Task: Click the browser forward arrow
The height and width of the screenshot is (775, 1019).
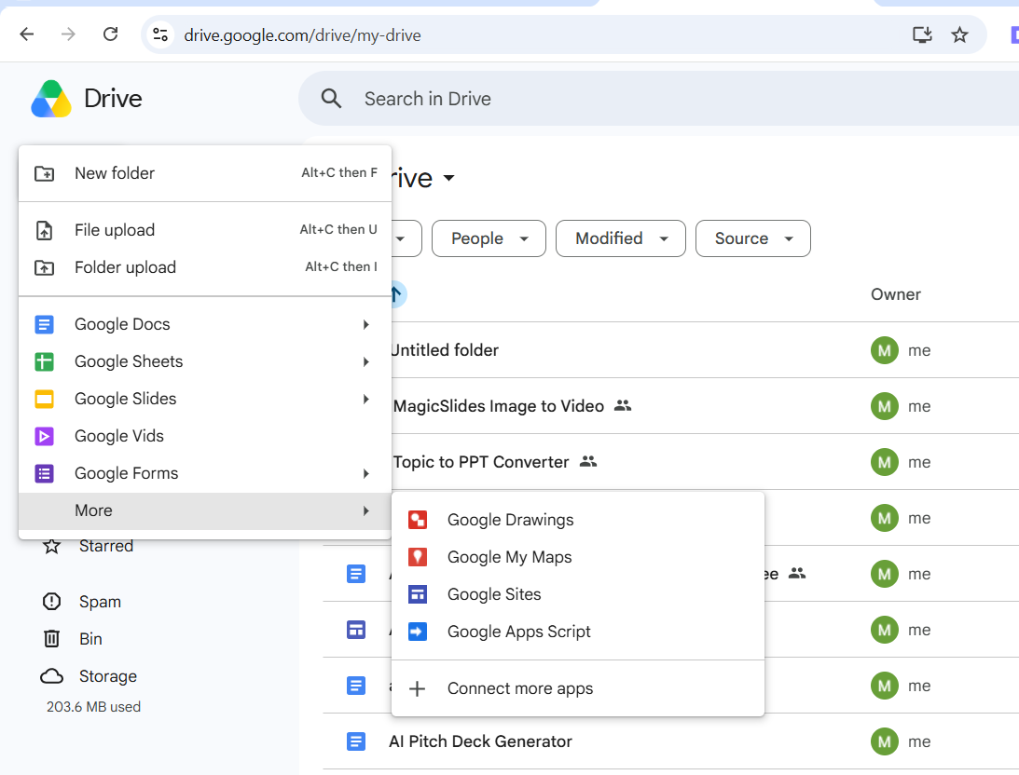Action: point(68,34)
